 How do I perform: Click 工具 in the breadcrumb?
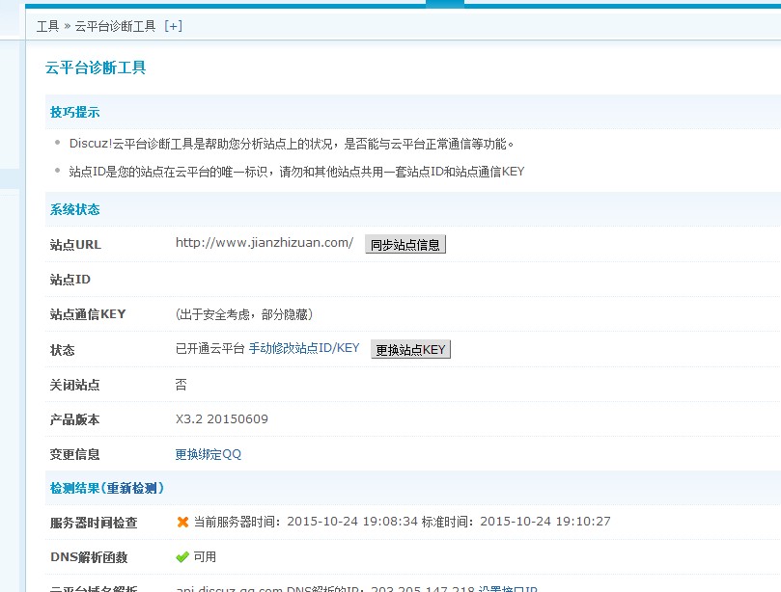coord(47,26)
